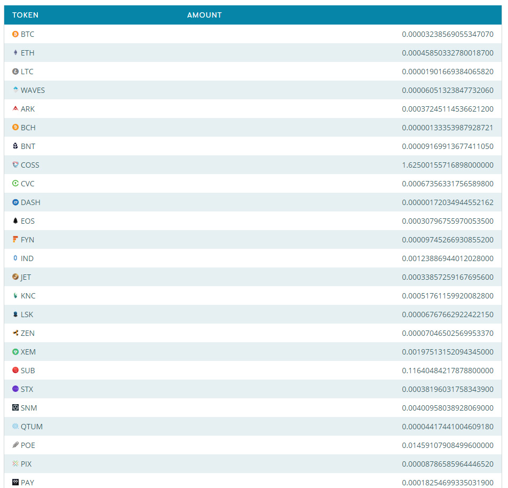Click PIX amount 0.00008786585964446520

coord(448,464)
